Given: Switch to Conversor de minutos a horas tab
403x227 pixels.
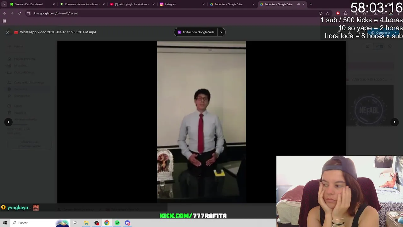Looking at the screenshot, I should (82, 4).
